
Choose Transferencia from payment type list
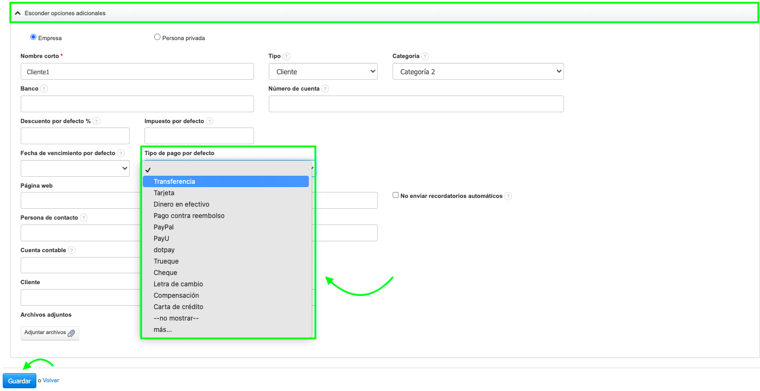[x=174, y=182]
